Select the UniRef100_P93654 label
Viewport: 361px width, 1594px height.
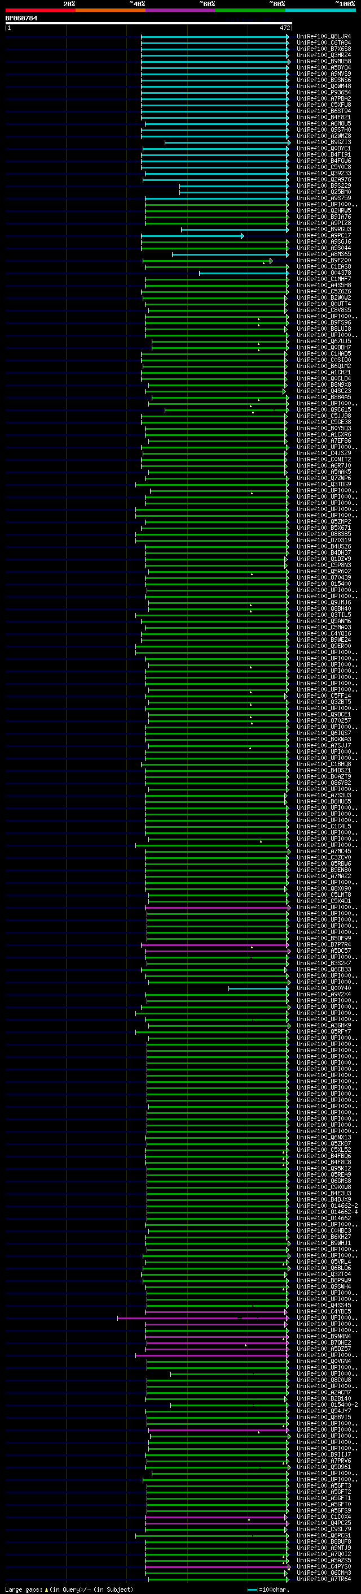[x=323, y=93]
